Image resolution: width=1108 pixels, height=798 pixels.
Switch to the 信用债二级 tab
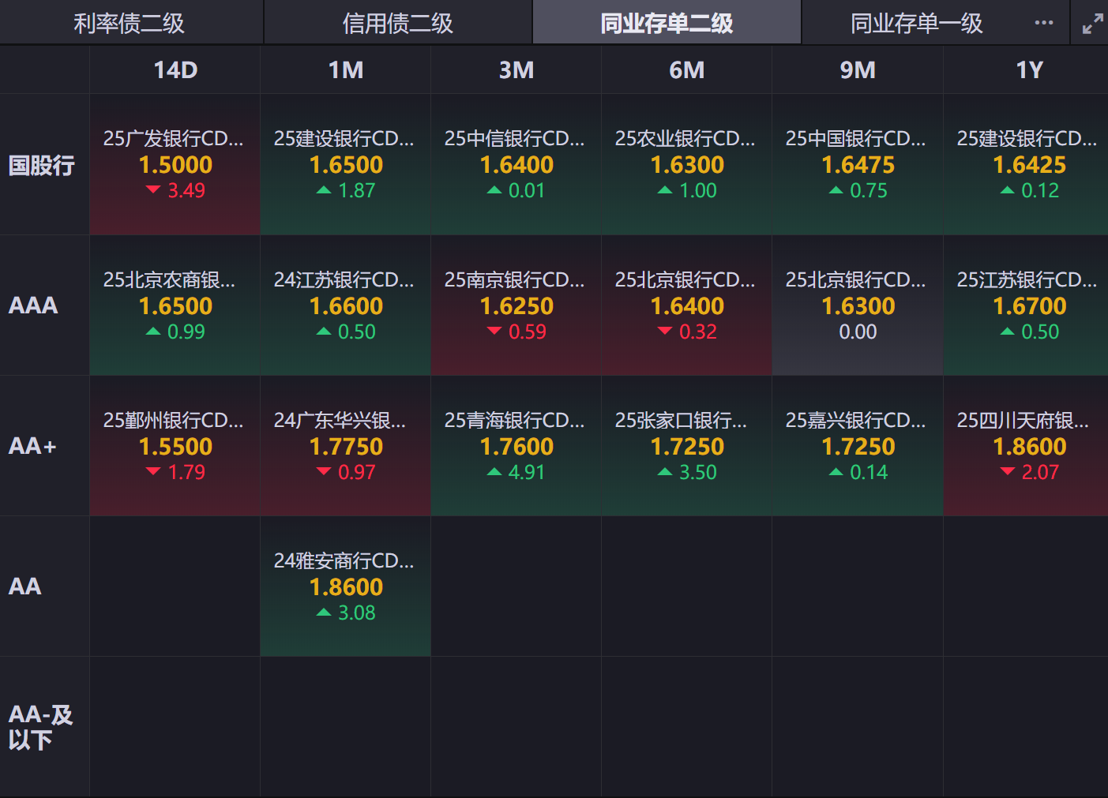tap(398, 23)
